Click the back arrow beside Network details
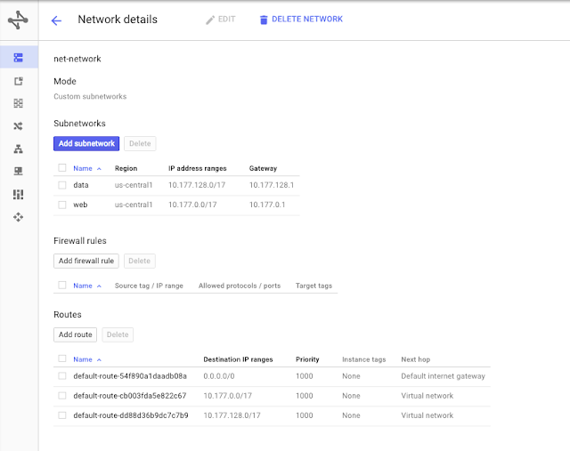This screenshot has width=570, height=451. click(56, 20)
